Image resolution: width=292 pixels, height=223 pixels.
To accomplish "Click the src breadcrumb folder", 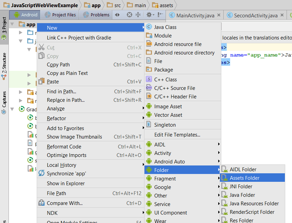I will (114, 5).
